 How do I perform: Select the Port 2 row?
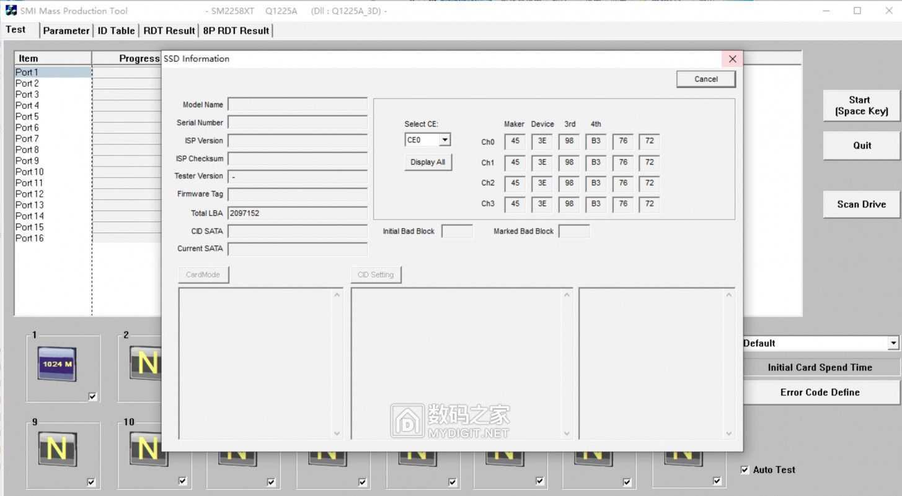click(53, 84)
